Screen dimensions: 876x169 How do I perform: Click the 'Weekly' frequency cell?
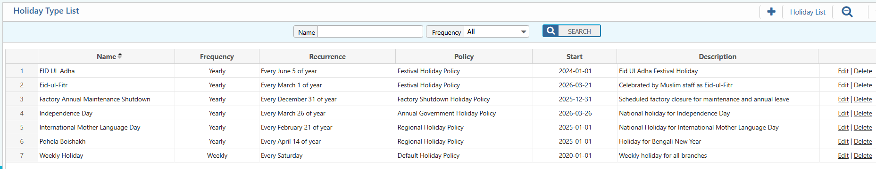(217, 155)
